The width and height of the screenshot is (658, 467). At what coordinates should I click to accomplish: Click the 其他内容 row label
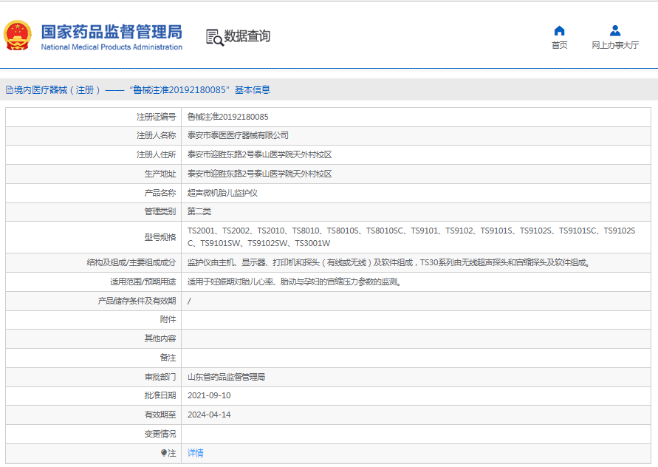click(x=160, y=338)
